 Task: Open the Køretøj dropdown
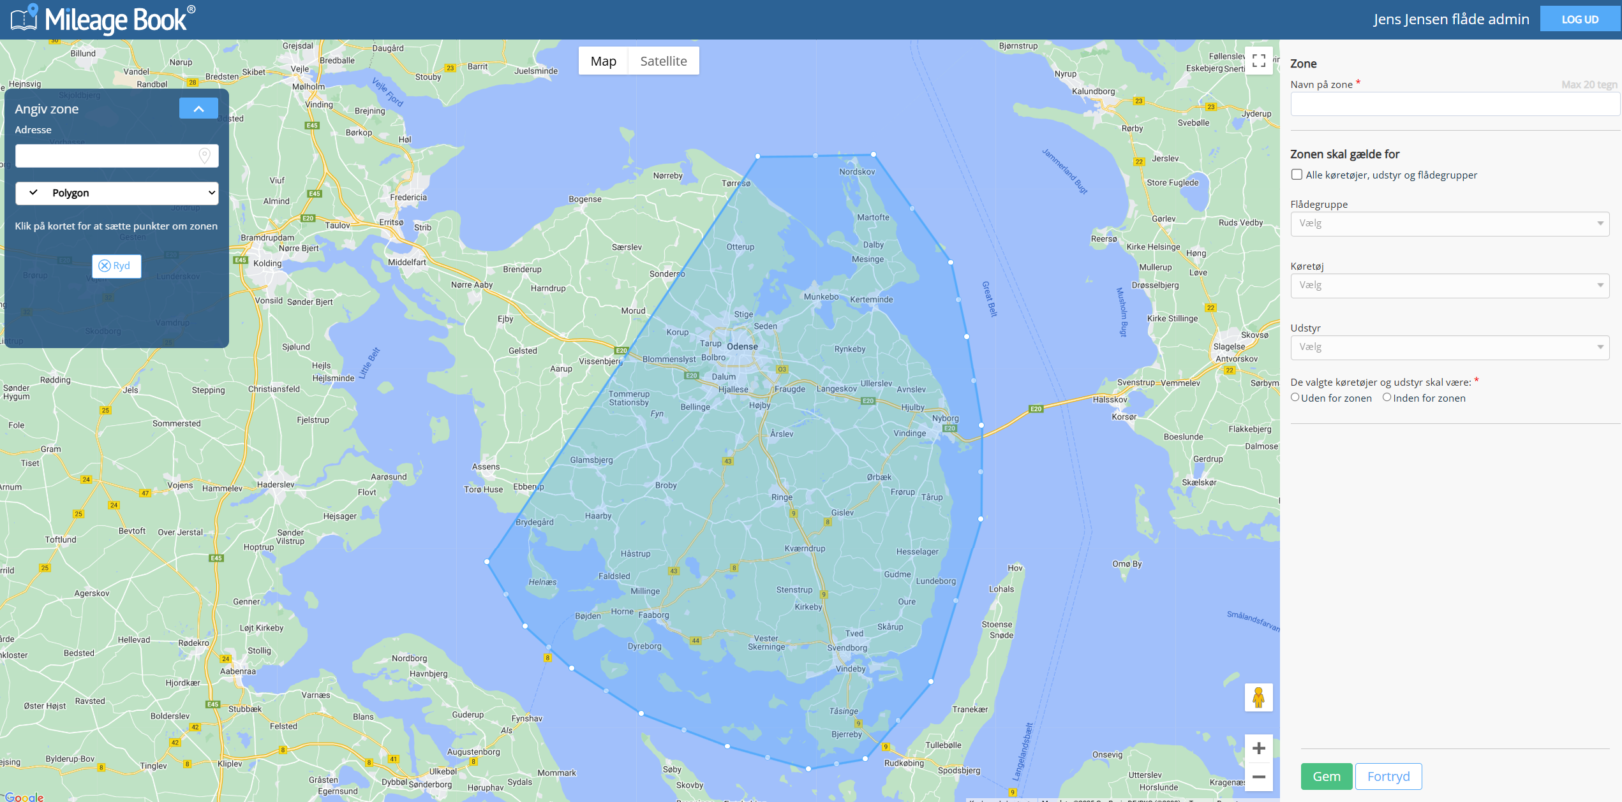point(1450,286)
